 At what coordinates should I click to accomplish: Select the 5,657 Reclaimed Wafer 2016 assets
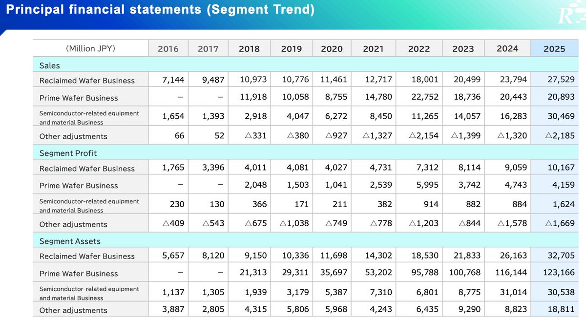pos(173,255)
